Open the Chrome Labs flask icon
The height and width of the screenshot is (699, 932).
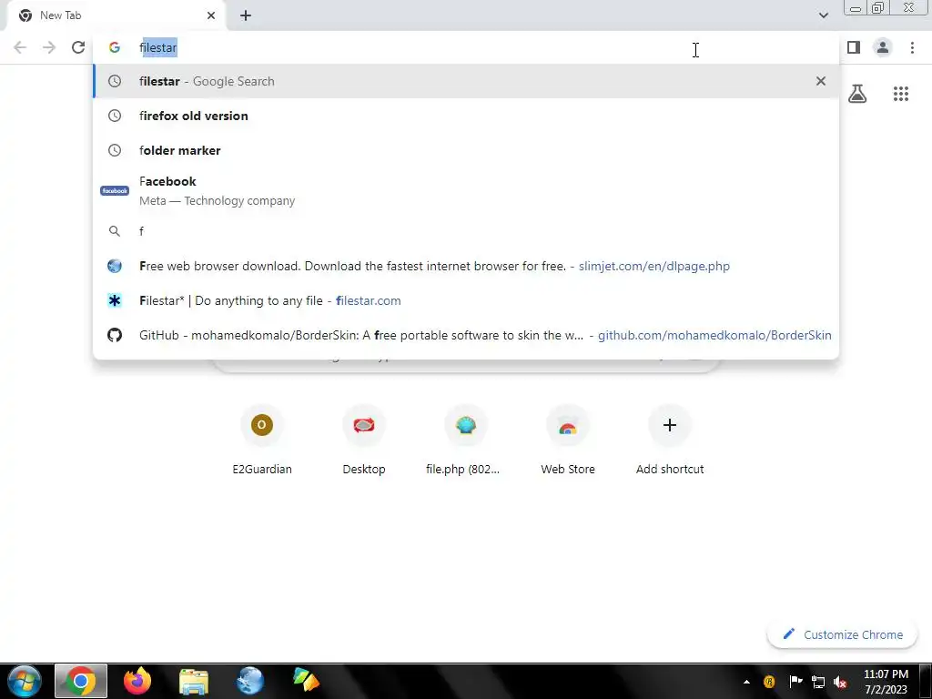[857, 94]
